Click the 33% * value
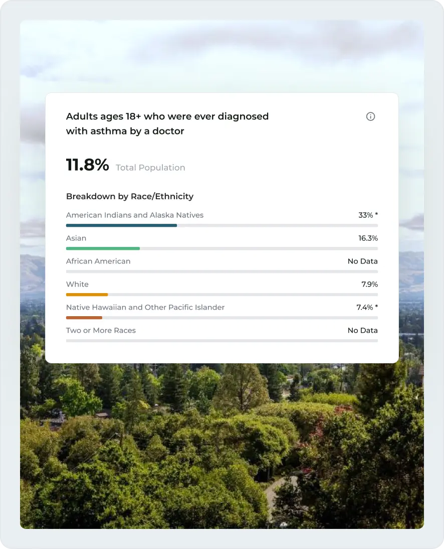Screen dimensions: 444x549 (x=368, y=215)
